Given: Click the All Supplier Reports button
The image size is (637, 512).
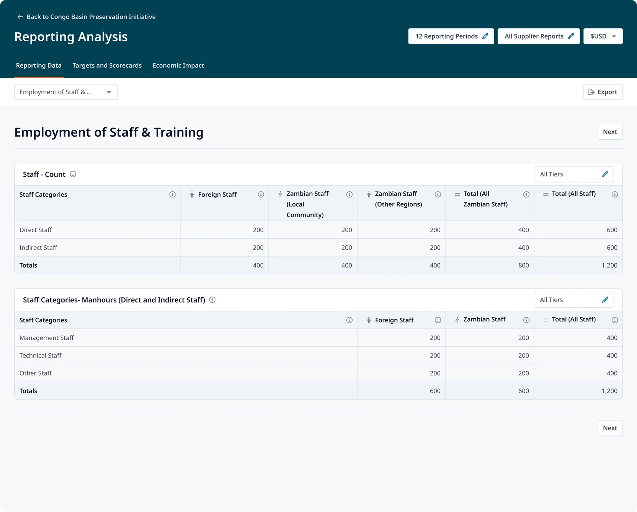Looking at the screenshot, I should [x=539, y=36].
